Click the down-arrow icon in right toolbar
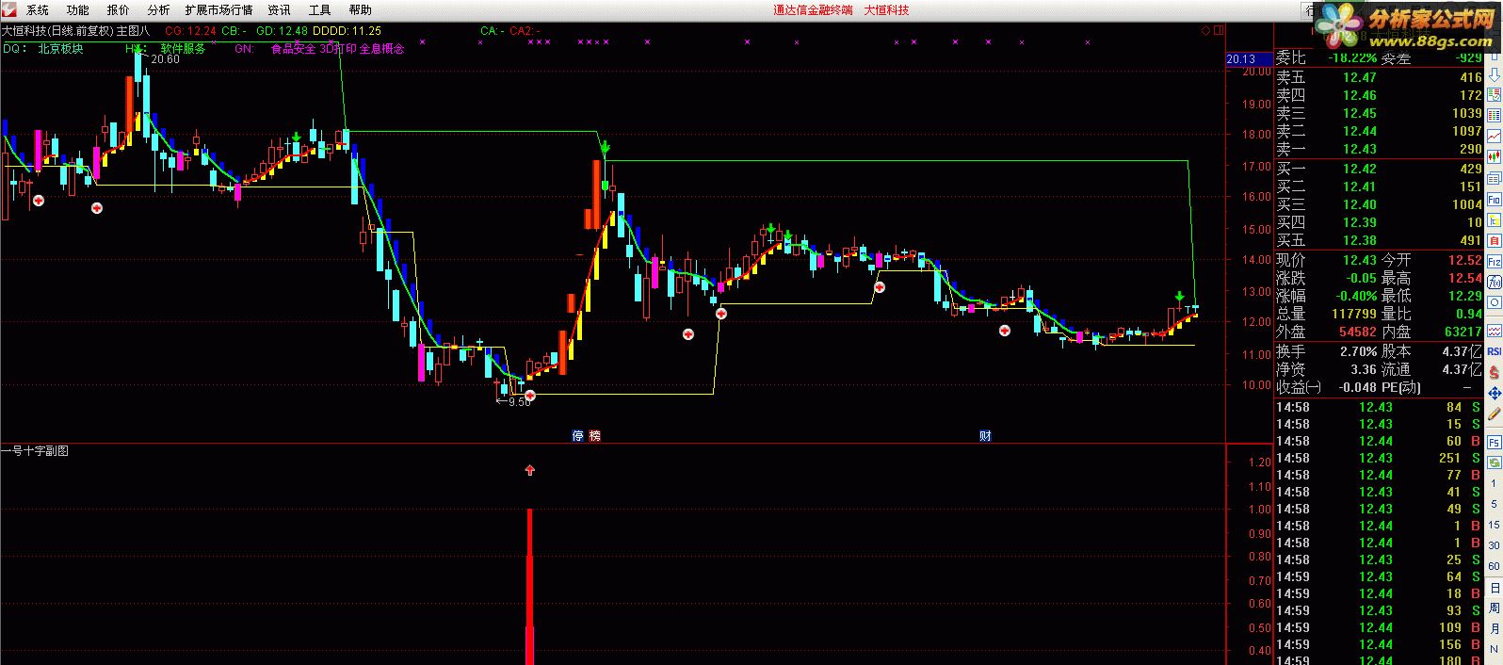The height and width of the screenshot is (665, 1503). tap(1494, 76)
